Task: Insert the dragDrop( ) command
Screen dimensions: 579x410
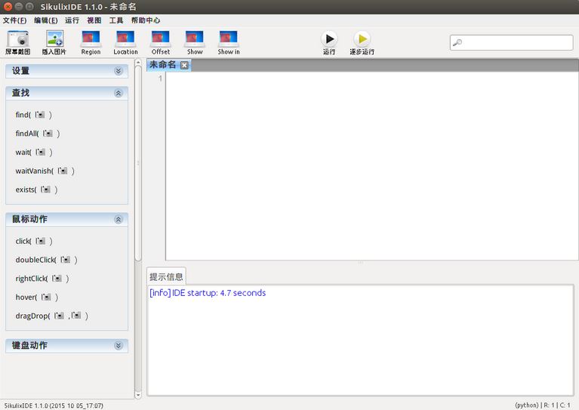Action: (51, 316)
